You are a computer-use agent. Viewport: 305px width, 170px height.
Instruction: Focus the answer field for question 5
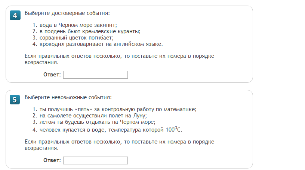[x=95, y=161]
